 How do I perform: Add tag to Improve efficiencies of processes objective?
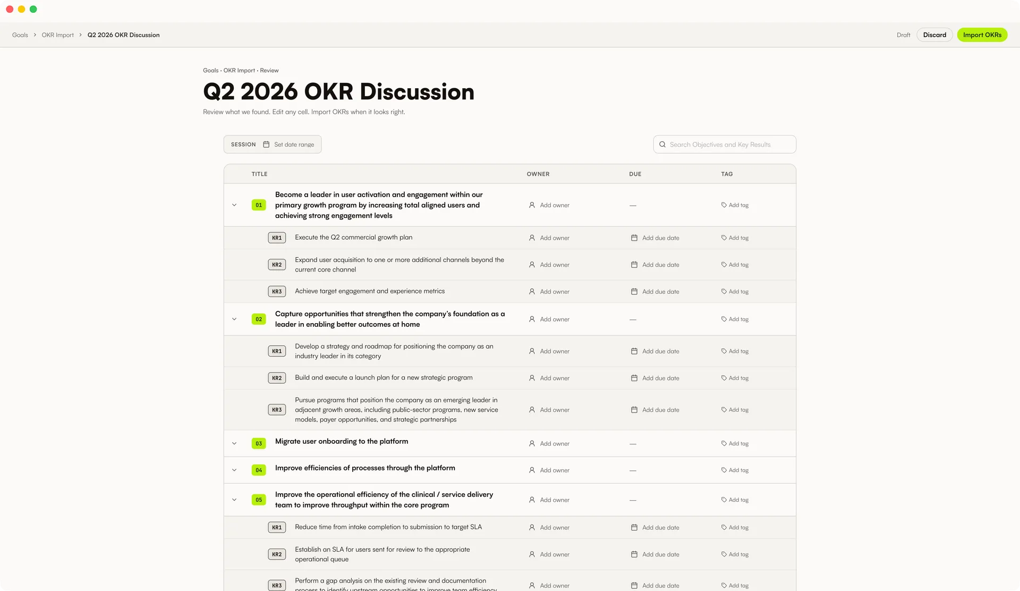pos(735,470)
